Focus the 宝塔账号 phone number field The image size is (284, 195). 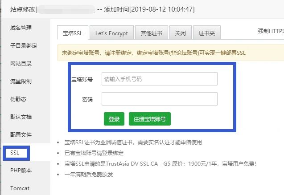(159, 79)
